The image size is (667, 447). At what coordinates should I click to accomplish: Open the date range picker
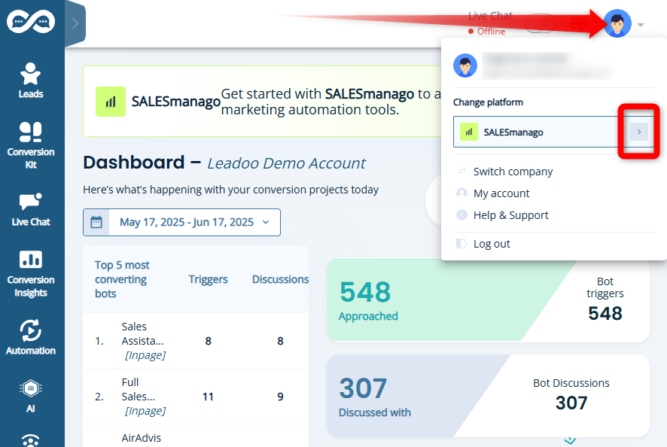[181, 222]
